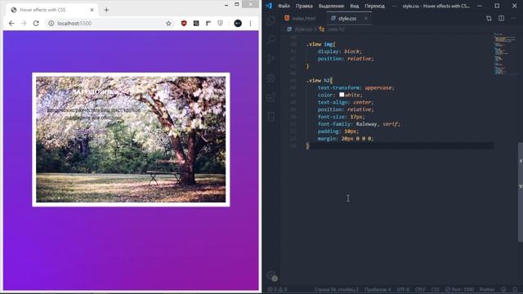Open the Manage gear in the activity bar
Screen dimensions: 523x294
point(271,275)
